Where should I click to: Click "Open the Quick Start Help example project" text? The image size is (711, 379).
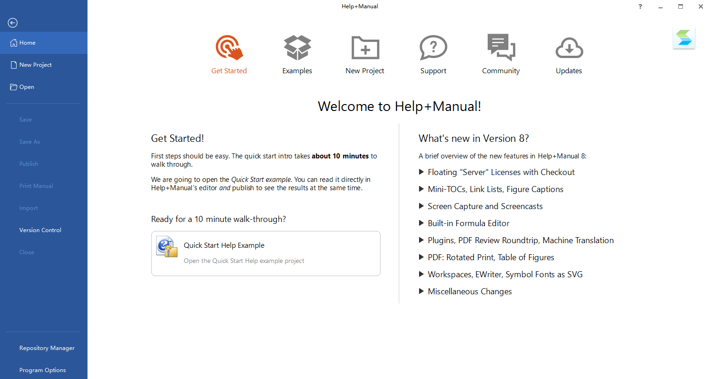tap(244, 261)
